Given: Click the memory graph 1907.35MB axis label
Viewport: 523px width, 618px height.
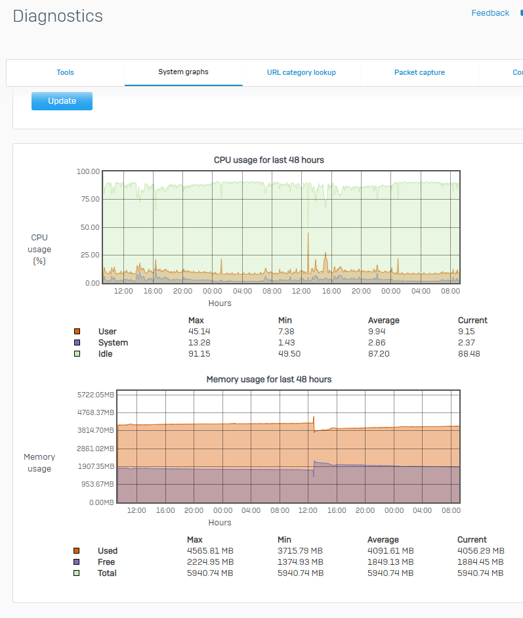Looking at the screenshot, I should click(96, 466).
